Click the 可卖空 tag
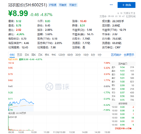 tap(73, 5)
